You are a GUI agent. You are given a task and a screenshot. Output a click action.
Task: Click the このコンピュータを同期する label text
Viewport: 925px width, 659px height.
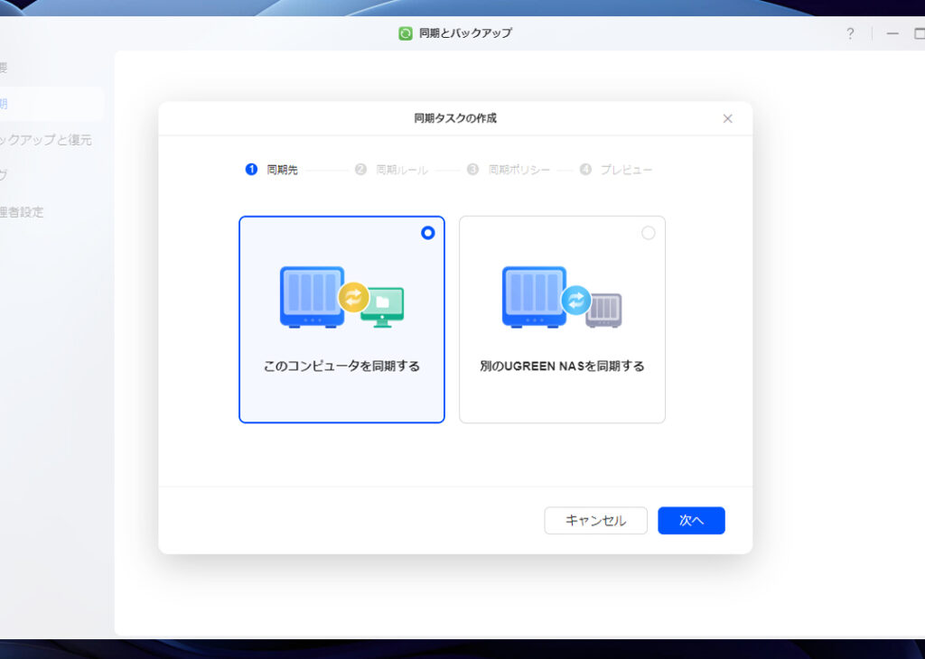click(341, 366)
